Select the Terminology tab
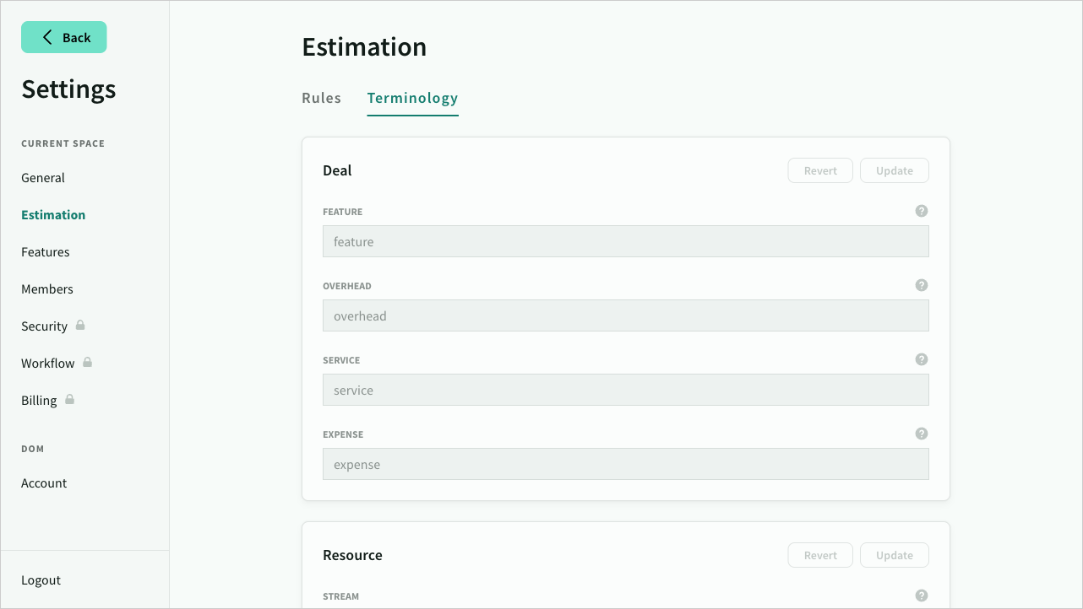The height and width of the screenshot is (609, 1083). 412,98
